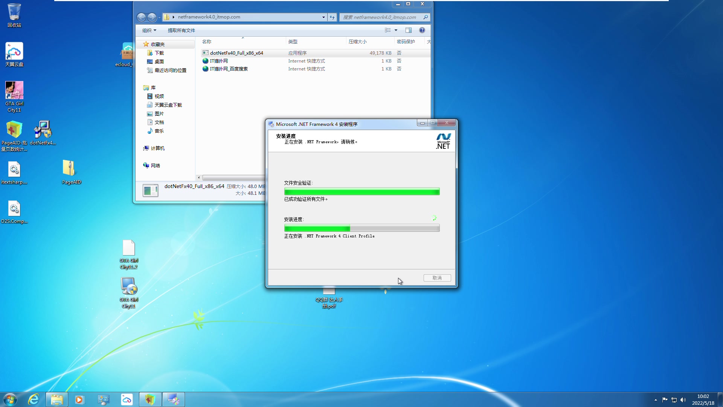Click the 文件安全验证 progress bar
Screen dimensions: 723x407
[x=362, y=191]
